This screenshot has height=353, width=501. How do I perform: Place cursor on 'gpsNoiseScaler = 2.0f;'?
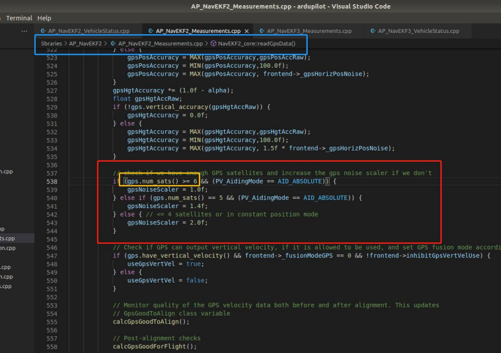pyautogui.click(x=168, y=223)
